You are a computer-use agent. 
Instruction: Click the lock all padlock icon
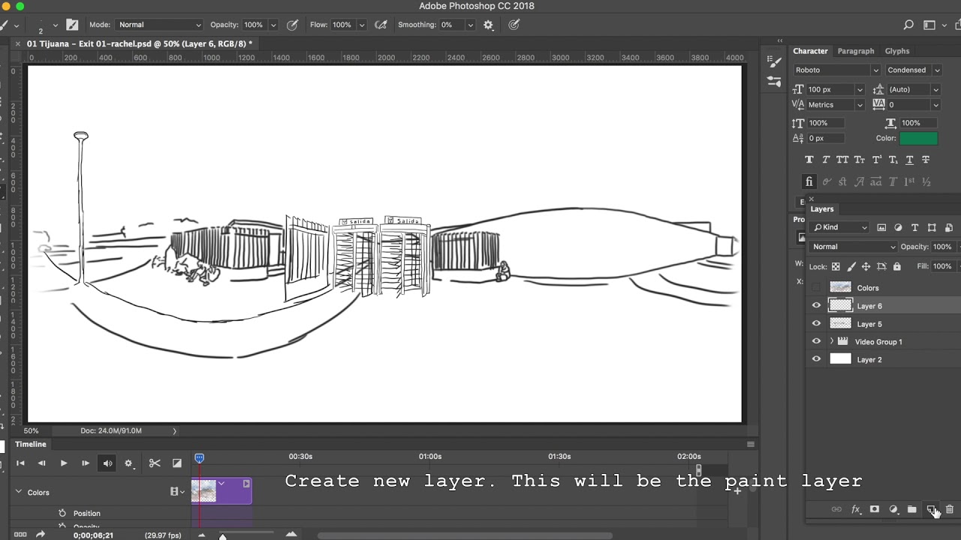coord(896,266)
